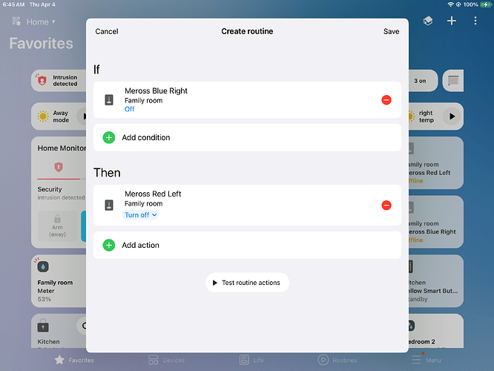Image resolution: width=494 pixels, height=371 pixels.
Task: Open the Bedroom 2 device card
Action: coord(436,331)
